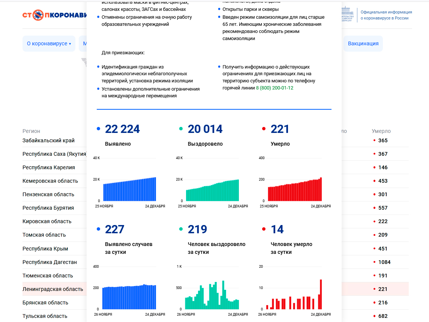Click the Тульская область row
This screenshot has width=429, height=322.
coord(45,316)
